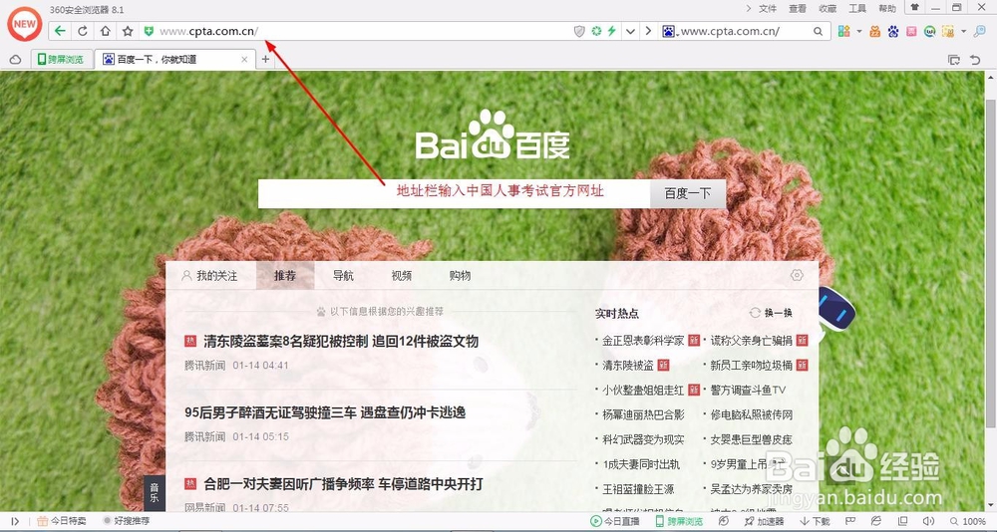Go to the home page icon
Image resolution: width=997 pixels, height=532 pixels.
point(105,31)
